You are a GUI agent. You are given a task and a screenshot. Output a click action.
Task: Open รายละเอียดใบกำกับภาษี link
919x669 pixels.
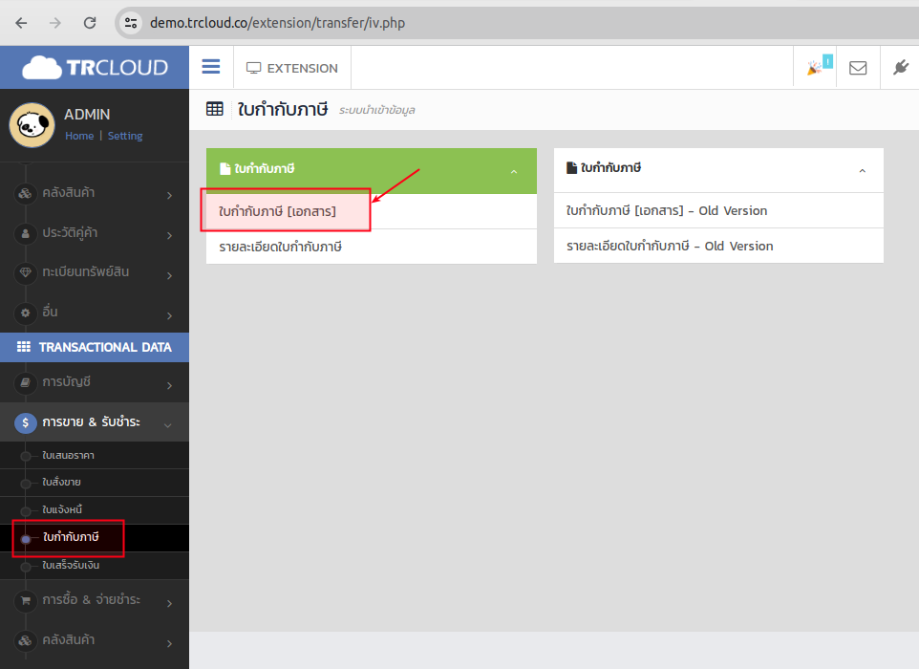280,247
